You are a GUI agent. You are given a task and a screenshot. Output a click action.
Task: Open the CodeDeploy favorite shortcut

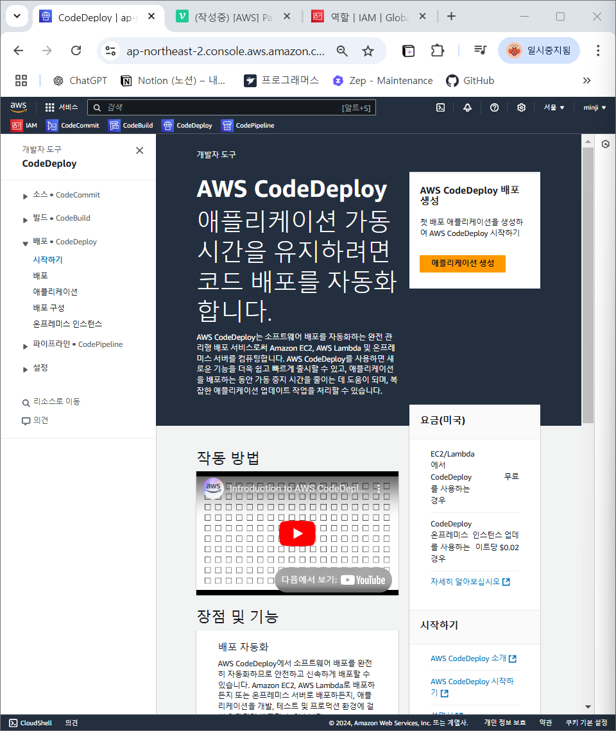(187, 126)
